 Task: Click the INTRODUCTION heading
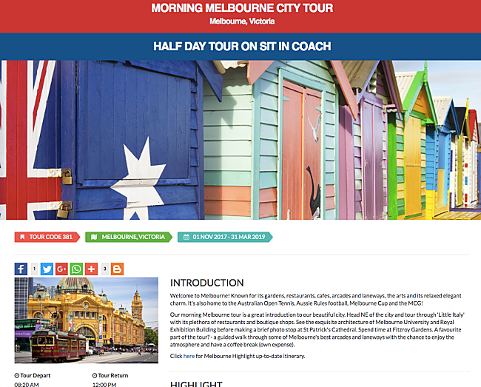207,283
